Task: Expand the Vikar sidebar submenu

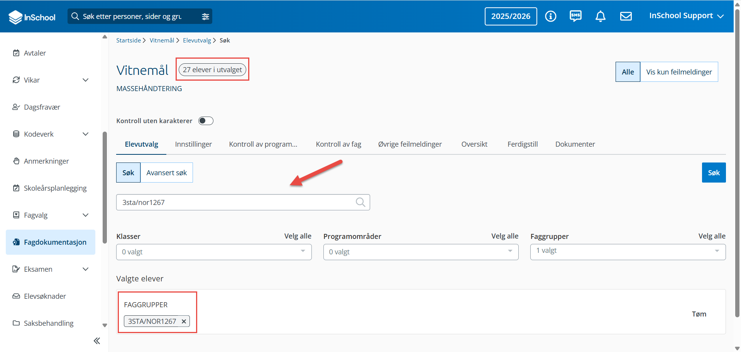Action: click(86, 80)
